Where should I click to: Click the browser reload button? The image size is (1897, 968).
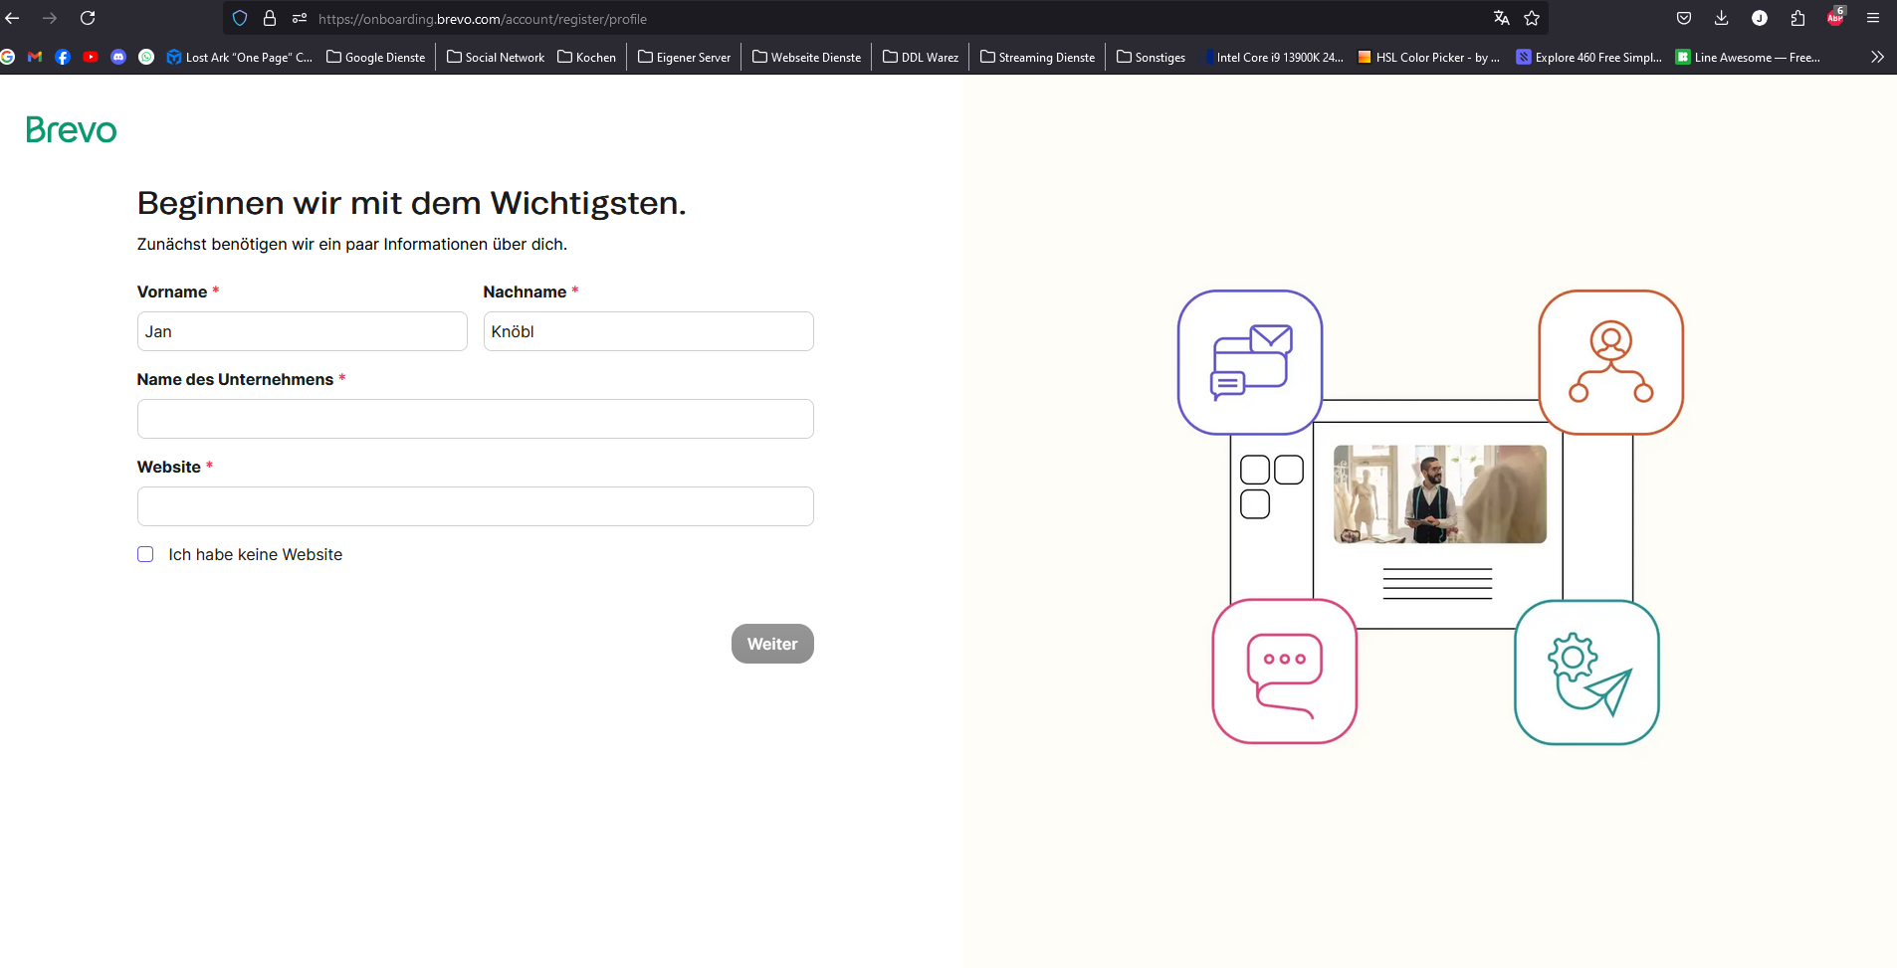pos(88,18)
